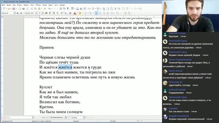Apply the yellow highlighting color
Image resolution: width=219 pixels, height=123 pixels.
pyautogui.click(x=80, y=13)
